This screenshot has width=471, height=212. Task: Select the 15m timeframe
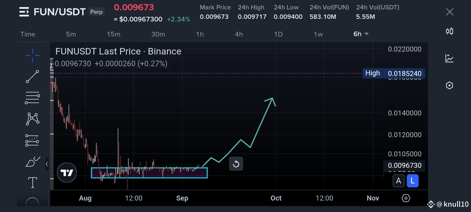point(114,34)
